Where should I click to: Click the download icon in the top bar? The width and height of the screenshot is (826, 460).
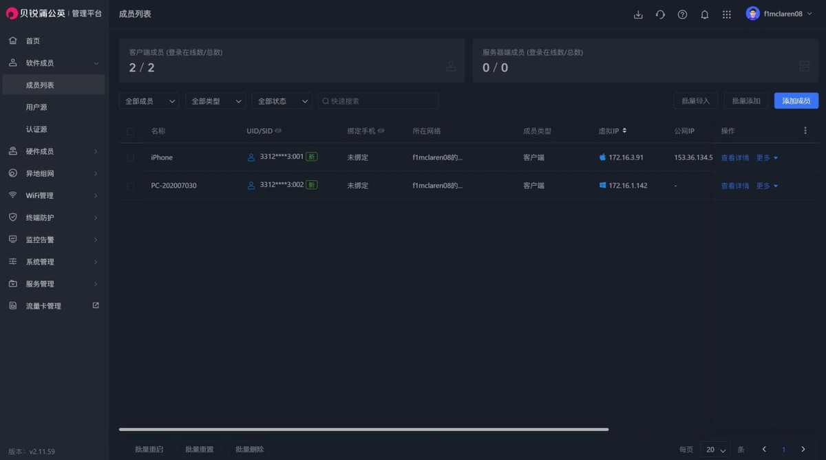(x=638, y=14)
